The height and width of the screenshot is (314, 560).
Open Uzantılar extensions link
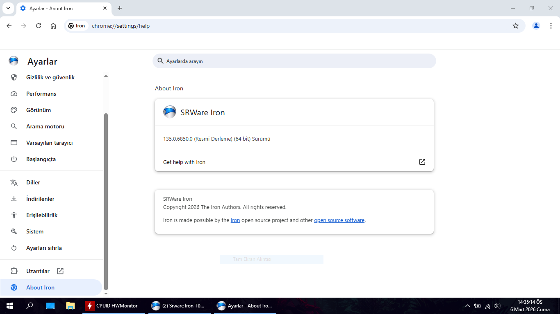point(51,271)
